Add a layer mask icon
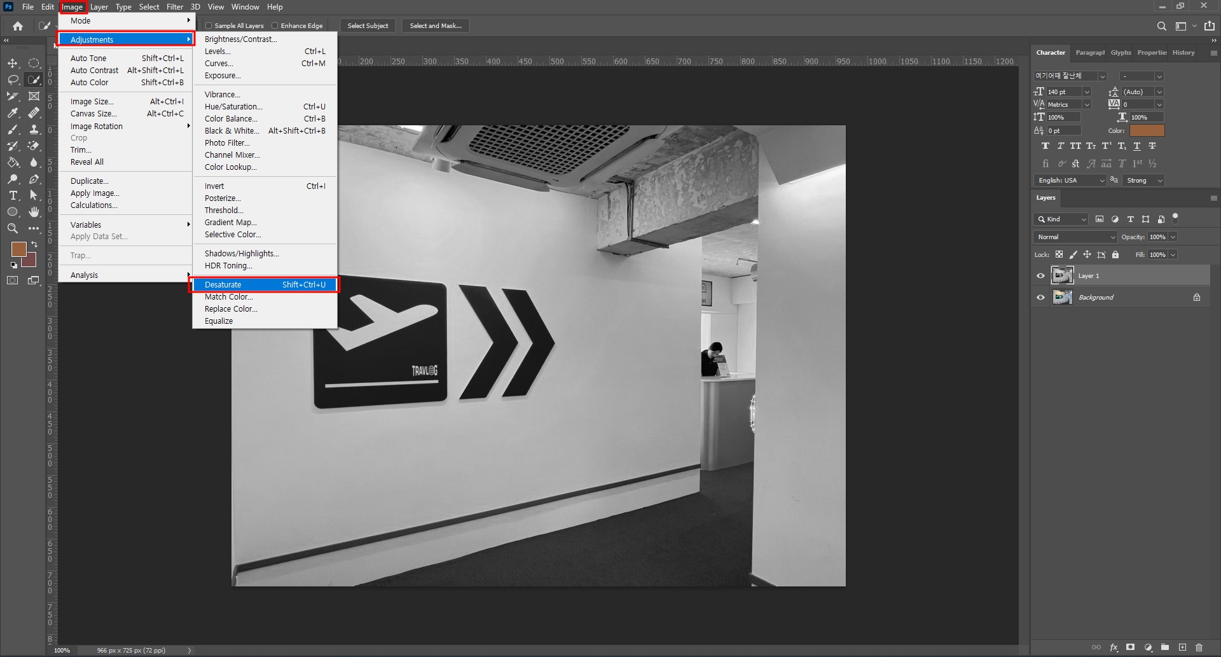The width and height of the screenshot is (1221, 657). coord(1130,647)
